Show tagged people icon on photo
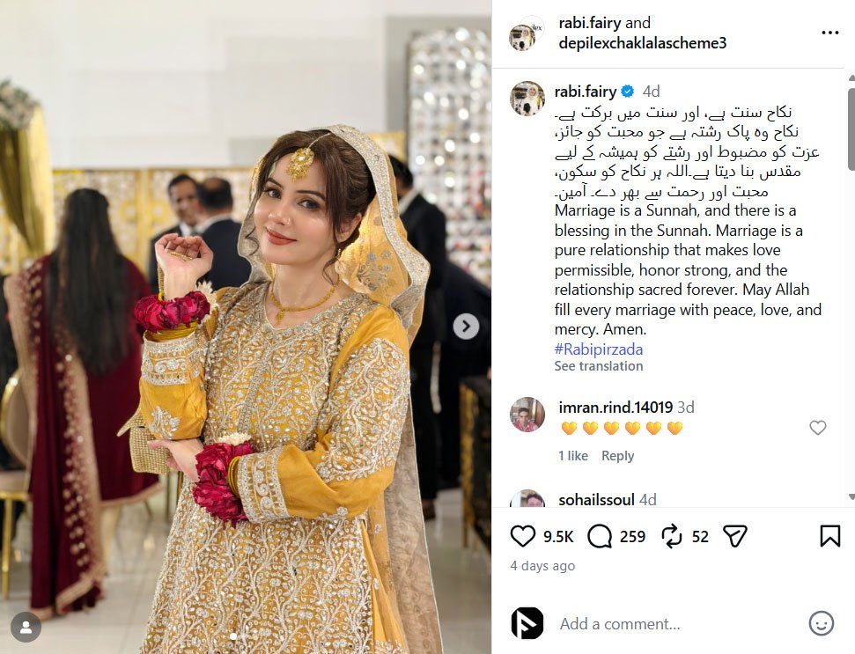This screenshot has width=855, height=654. 26,628
